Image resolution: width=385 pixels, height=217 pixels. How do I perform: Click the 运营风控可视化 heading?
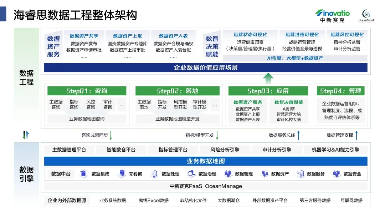(x=347, y=35)
